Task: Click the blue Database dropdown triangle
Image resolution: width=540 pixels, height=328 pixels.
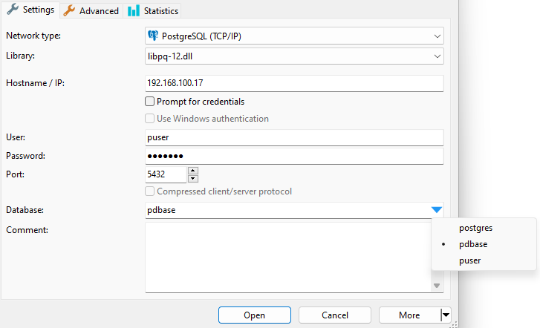Action: click(436, 209)
